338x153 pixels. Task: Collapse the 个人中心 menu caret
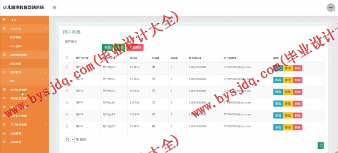pyautogui.click(x=45, y=29)
